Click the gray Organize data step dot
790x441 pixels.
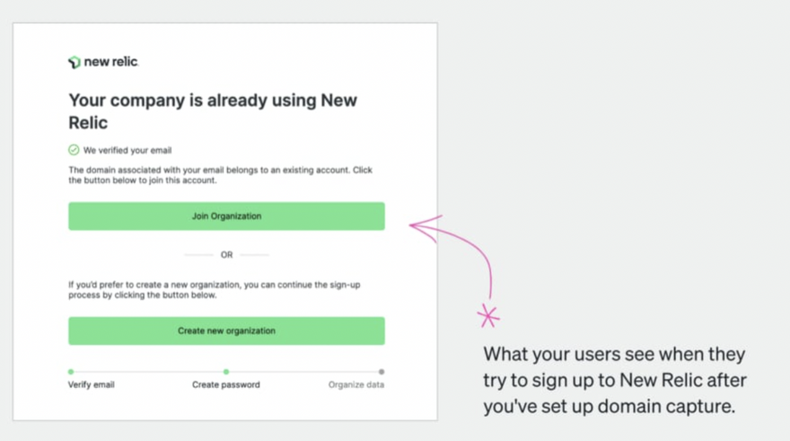382,371
